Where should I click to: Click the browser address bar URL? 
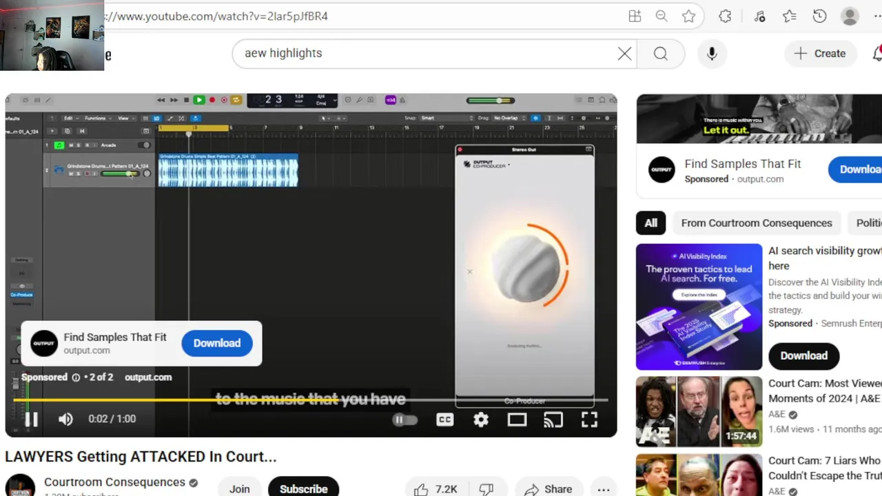point(217,16)
